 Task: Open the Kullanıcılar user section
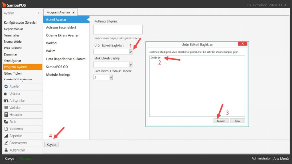pos(17,150)
